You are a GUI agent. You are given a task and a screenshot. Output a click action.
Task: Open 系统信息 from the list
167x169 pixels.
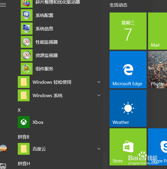(x=44, y=29)
